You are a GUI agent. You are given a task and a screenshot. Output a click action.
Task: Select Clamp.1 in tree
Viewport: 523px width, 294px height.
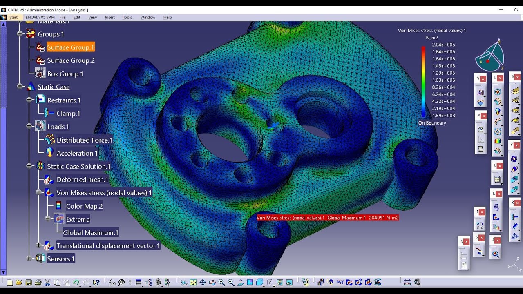68,114
